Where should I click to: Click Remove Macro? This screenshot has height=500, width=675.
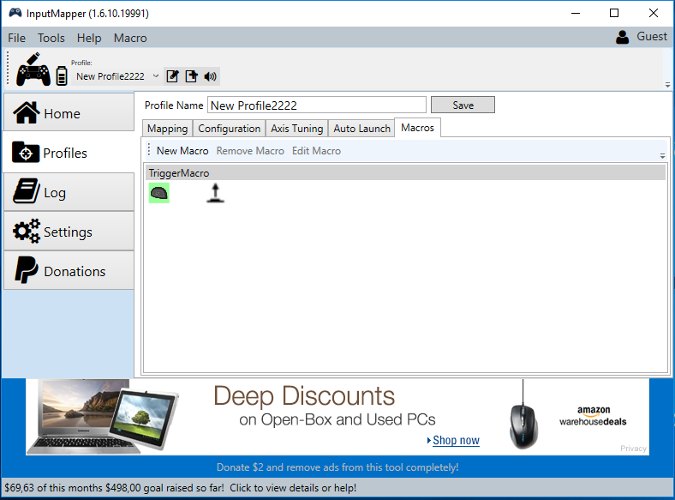(250, 151)
